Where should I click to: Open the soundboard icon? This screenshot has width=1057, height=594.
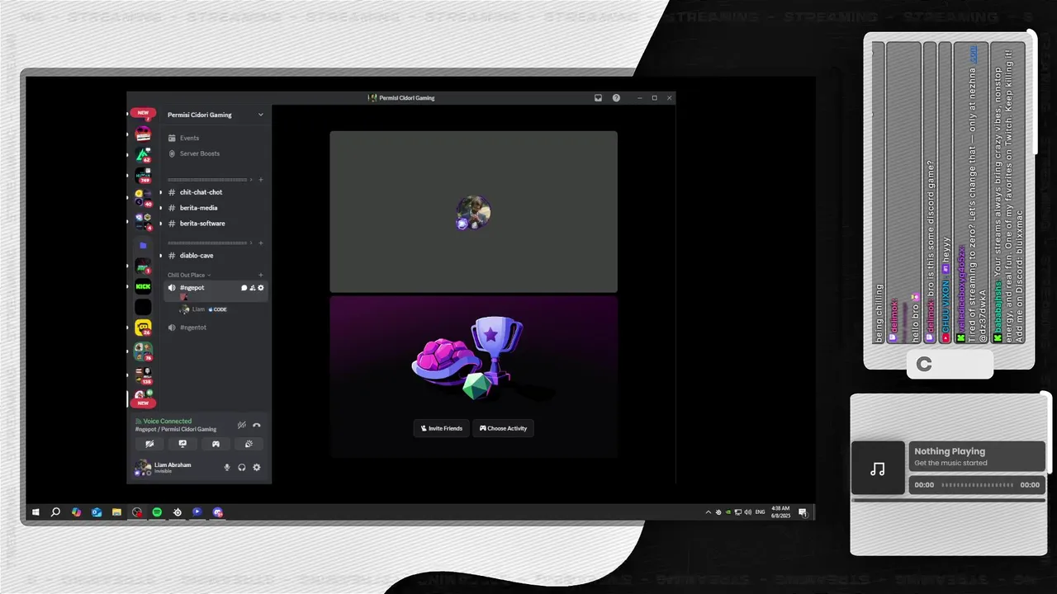249,444
